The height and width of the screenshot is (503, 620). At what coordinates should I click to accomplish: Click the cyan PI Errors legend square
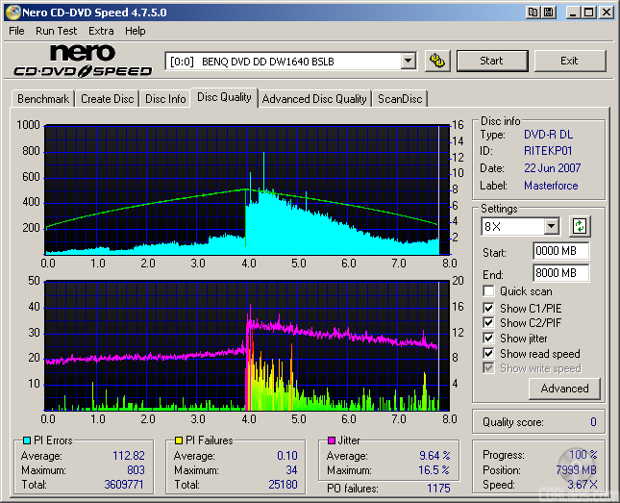point(26,440)
